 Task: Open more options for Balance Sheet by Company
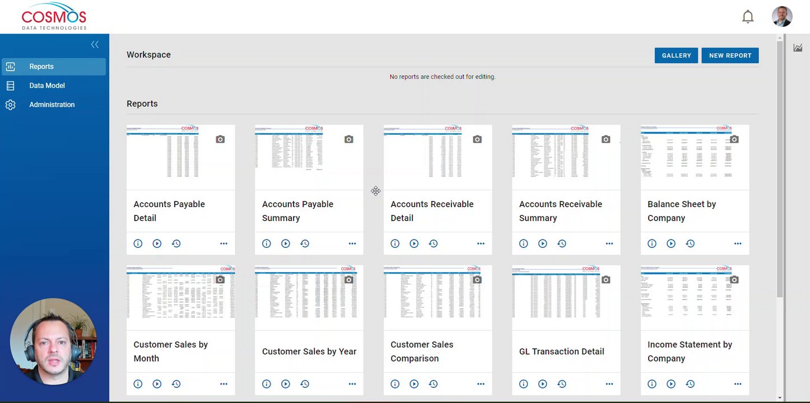point(737,243)
